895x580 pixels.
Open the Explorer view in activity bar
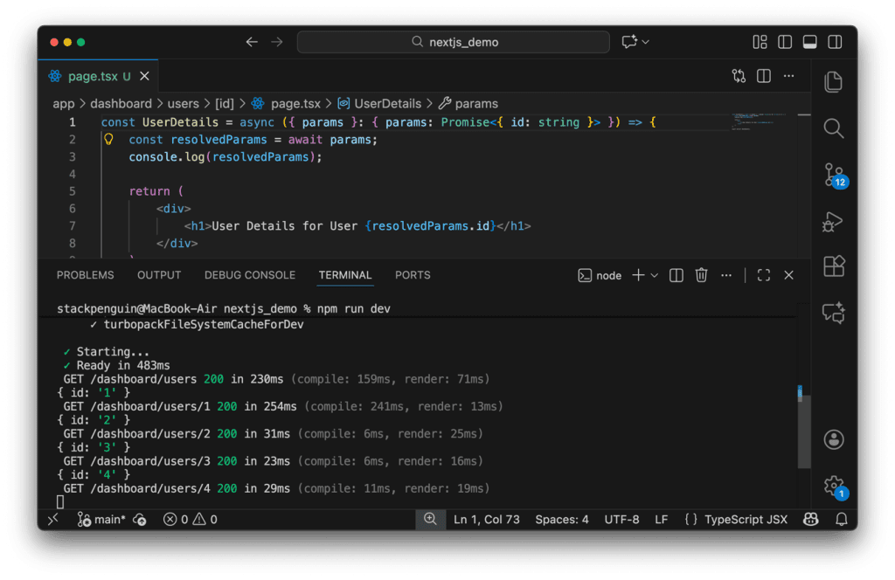coord(833,82)
